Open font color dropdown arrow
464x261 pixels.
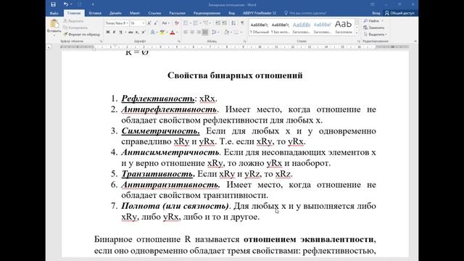177,32
